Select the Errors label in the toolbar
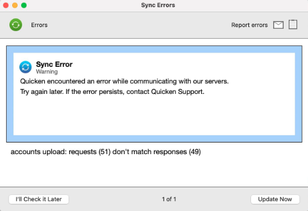308x211 pixels. pyautogui.click(x=39, y=25)
